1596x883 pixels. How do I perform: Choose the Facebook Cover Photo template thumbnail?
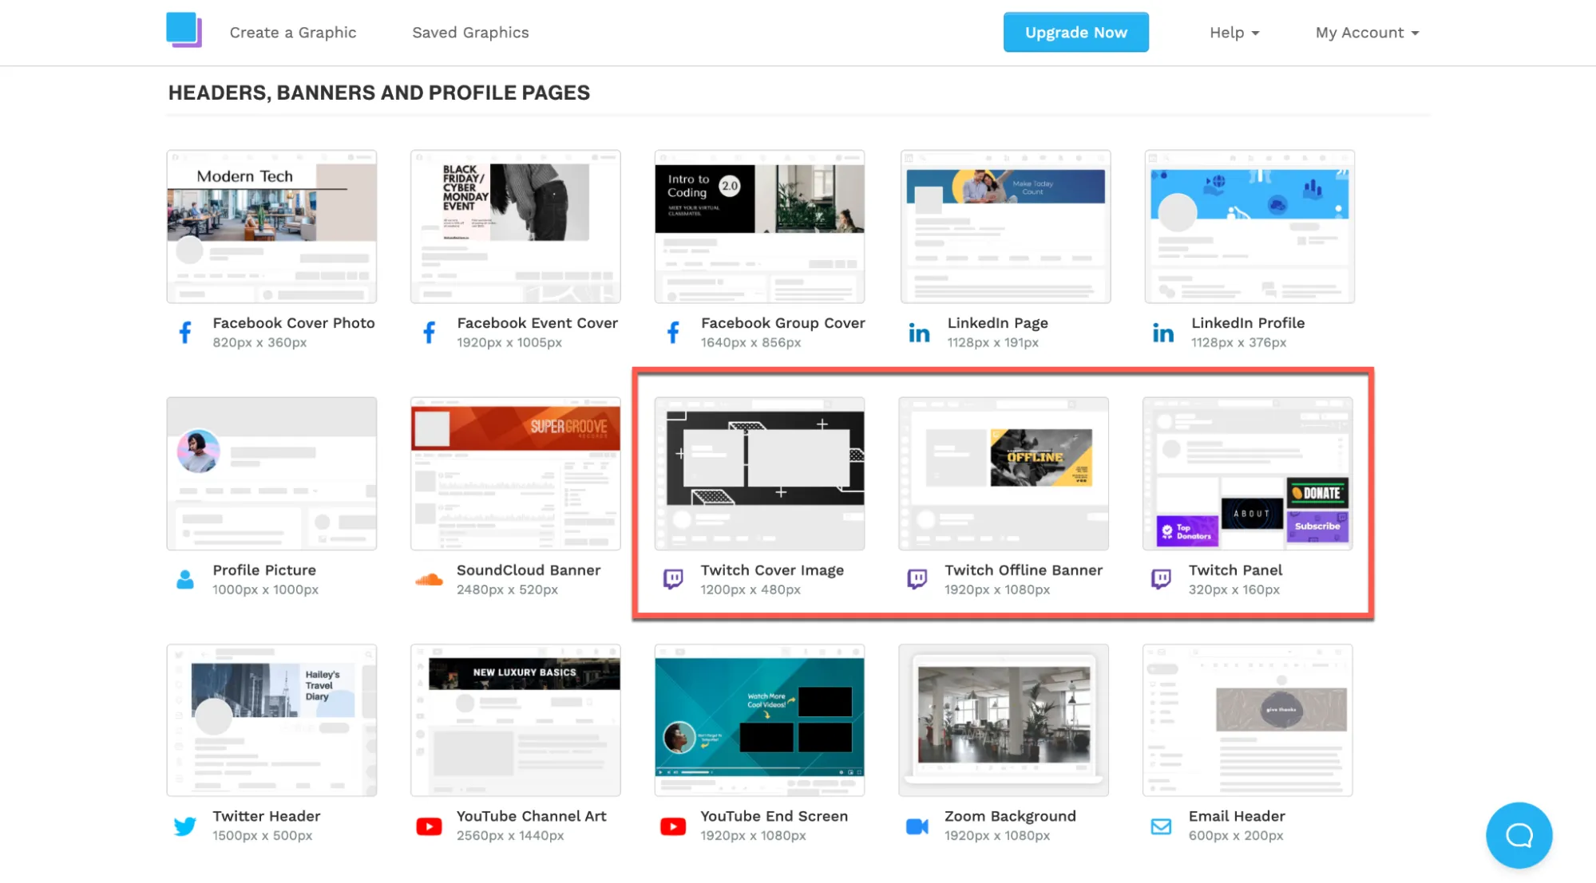[271, 227]
